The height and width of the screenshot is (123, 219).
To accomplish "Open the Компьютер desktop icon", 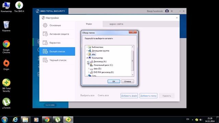I will point(6,7).
